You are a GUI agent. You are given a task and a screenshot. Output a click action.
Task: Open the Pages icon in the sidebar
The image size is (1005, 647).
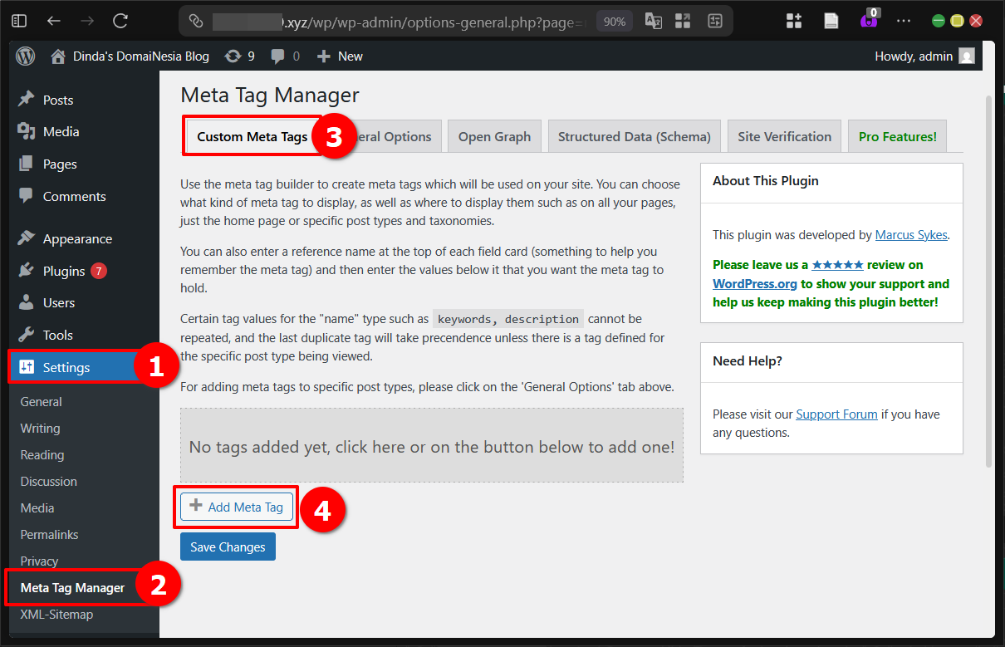[26, 164]
